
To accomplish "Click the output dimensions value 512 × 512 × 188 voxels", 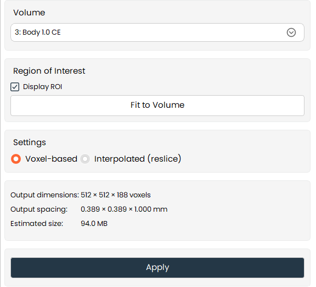I will coord(116,195).
